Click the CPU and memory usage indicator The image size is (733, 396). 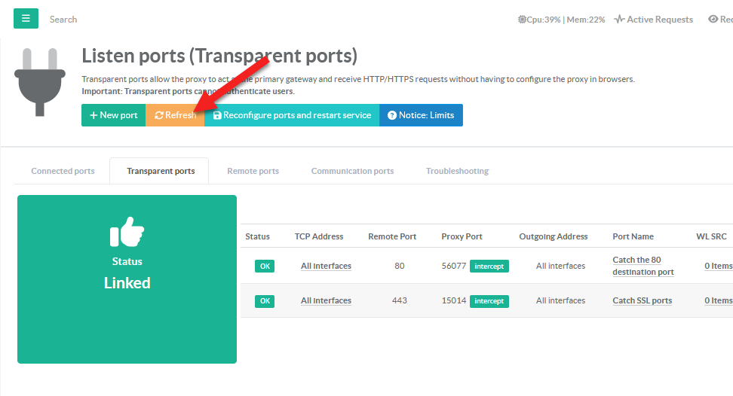point(561,20)
